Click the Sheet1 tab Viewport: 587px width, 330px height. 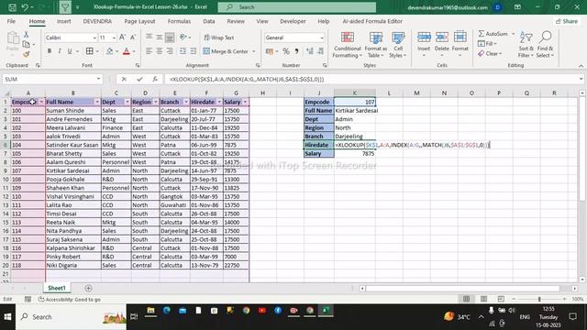57,288
